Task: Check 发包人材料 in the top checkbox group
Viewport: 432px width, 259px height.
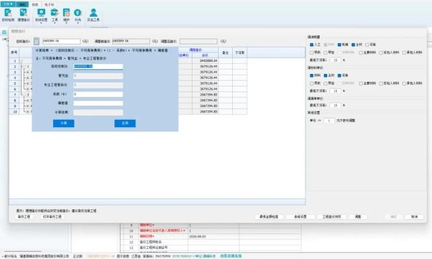Action: 381,52
